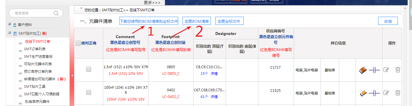The image size is (412, 106).
Task: Delete the C1525 capacitor row
Action: pos(398,93)
